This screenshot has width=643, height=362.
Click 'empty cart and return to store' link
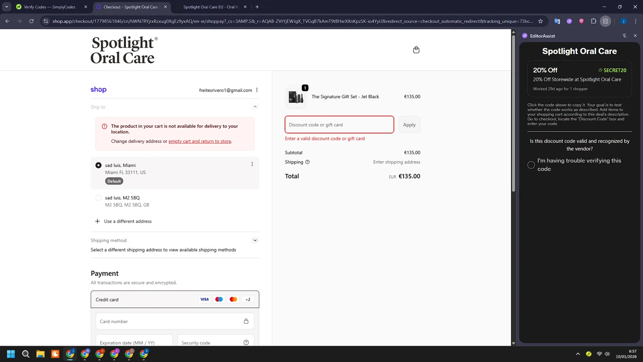(x=200, y=141)
